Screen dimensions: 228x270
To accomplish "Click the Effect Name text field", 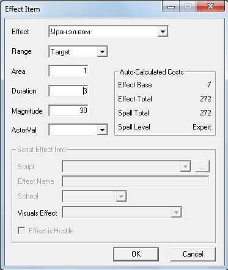I will (136, 181).
